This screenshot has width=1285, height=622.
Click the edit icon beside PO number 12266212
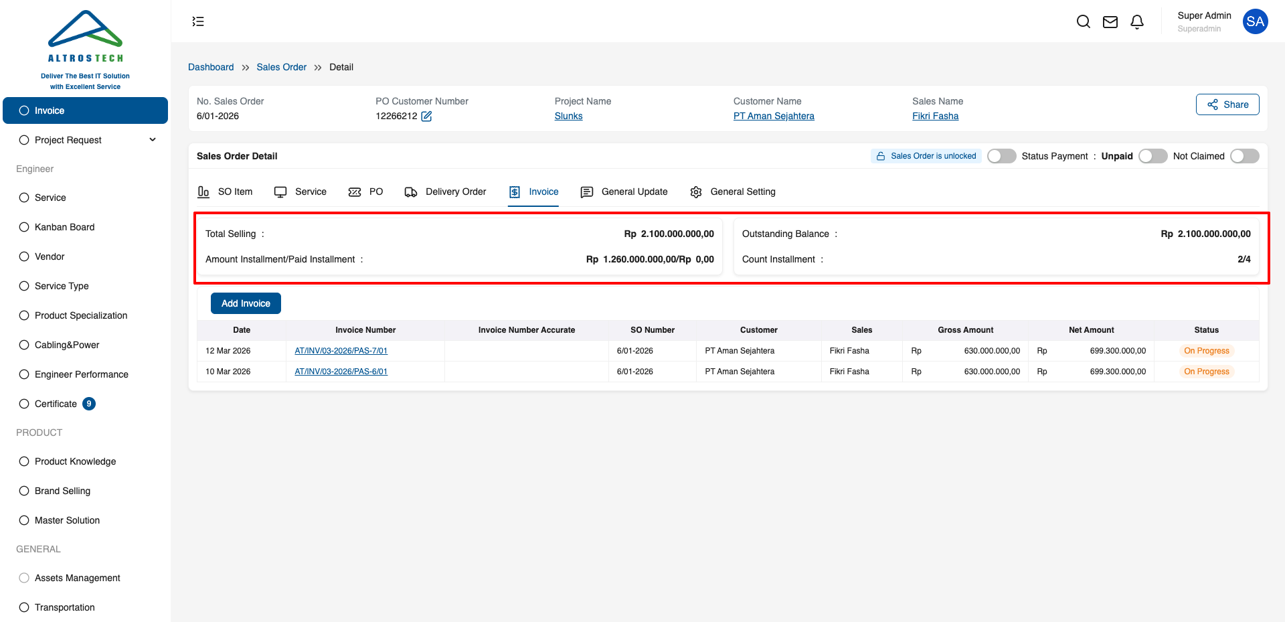(x=426, y=116)
